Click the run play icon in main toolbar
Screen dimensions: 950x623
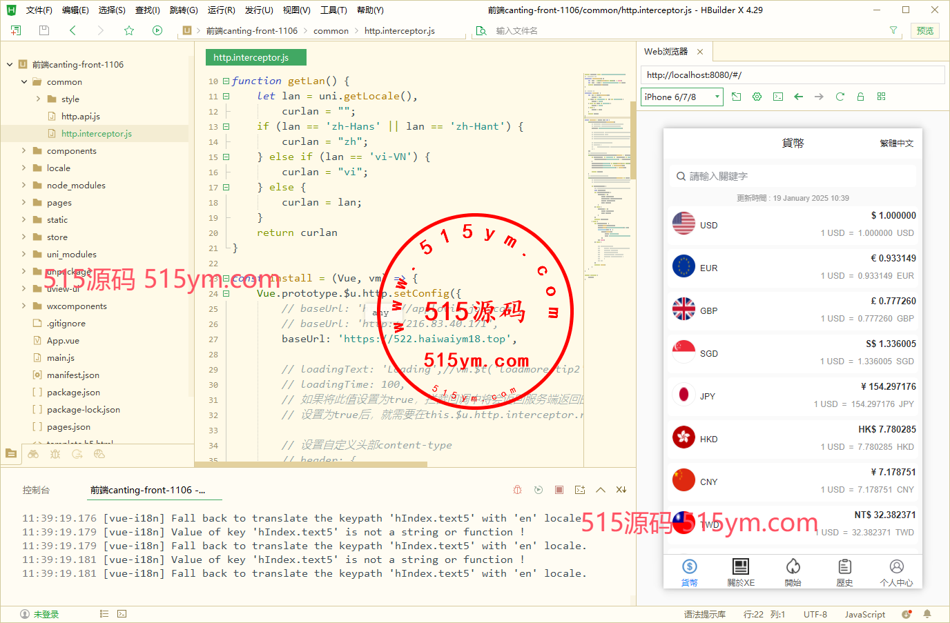click(157, 30)
